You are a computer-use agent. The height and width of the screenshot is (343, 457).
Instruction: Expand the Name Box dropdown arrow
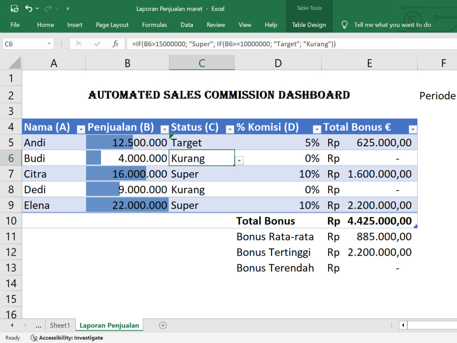[x=49, y=44]
